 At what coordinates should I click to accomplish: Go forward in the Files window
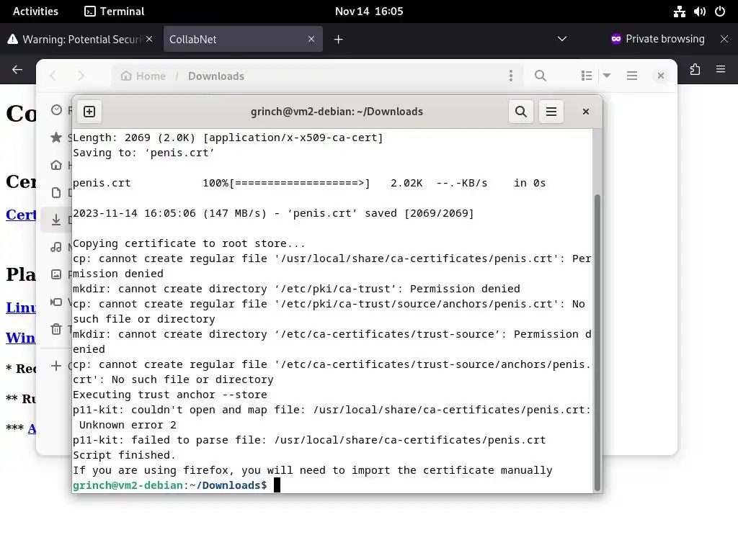pyautogui.click(x=81, y=76)
